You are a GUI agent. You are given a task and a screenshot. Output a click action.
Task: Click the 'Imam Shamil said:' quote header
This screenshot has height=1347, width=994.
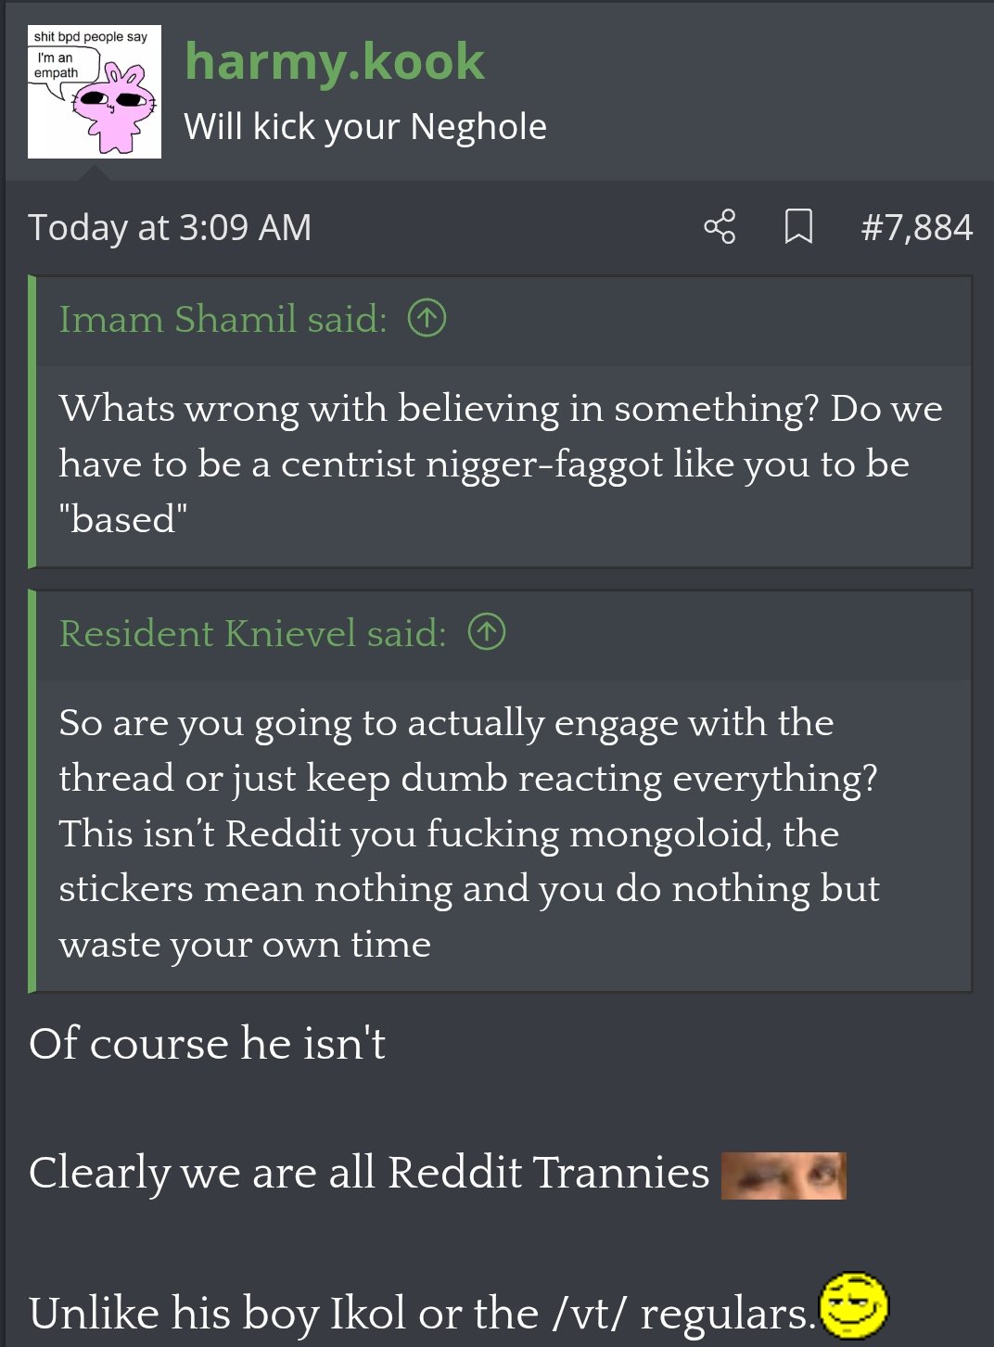223,319
